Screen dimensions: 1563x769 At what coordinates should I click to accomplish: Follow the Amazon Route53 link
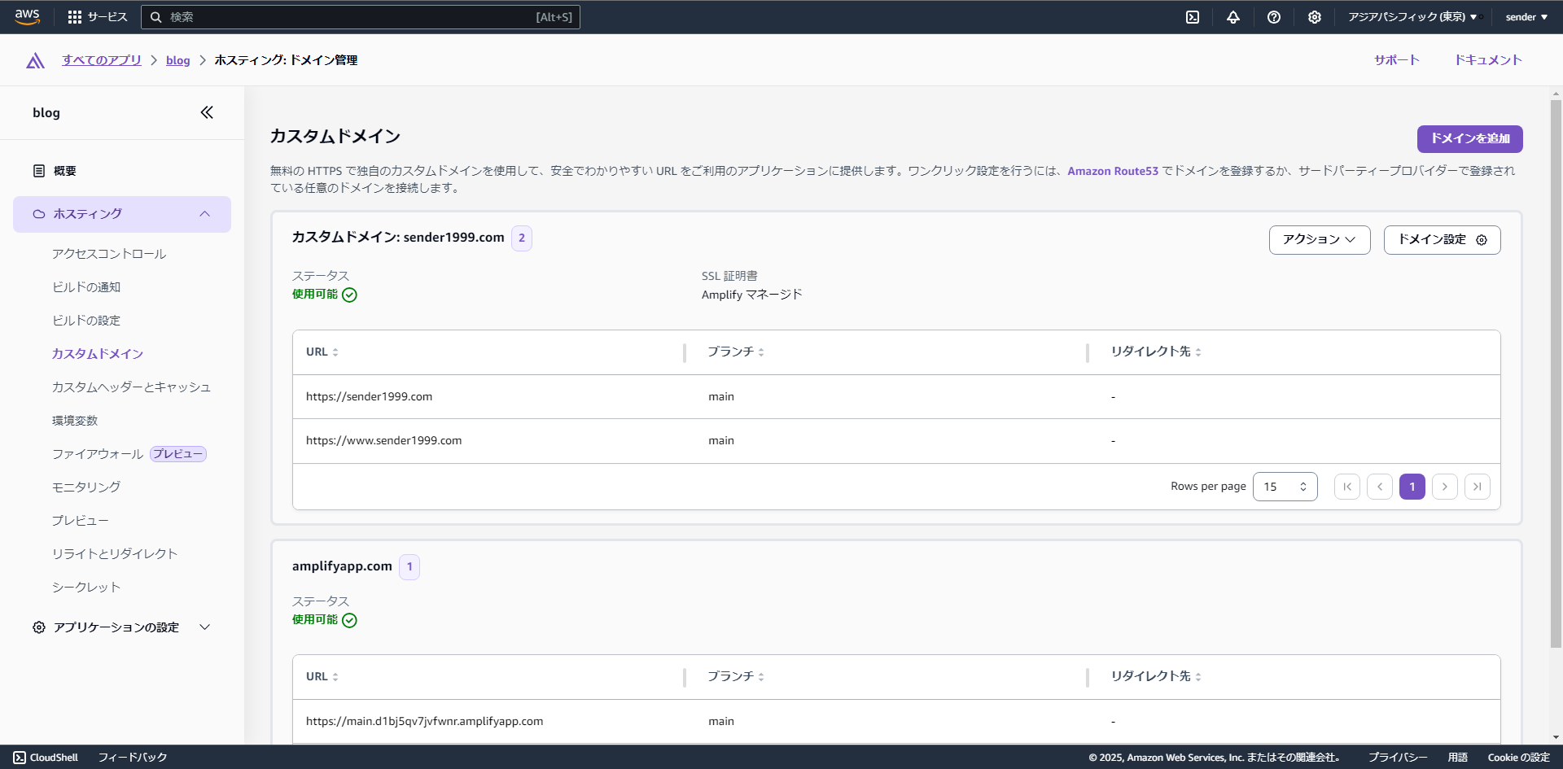(x=1113, y=171)
